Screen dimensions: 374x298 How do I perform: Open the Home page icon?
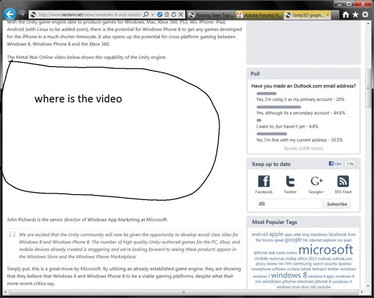pos(346,14)
